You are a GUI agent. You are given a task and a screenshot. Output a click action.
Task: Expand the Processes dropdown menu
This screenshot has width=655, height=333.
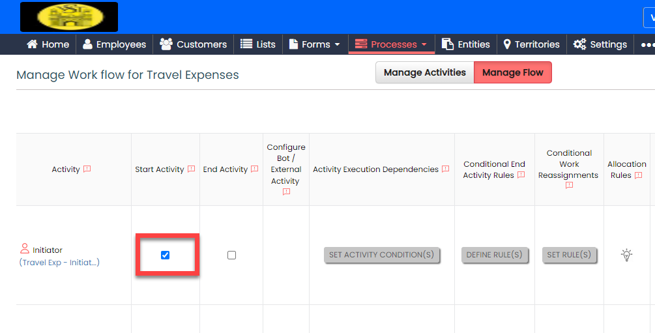[391, 44]
